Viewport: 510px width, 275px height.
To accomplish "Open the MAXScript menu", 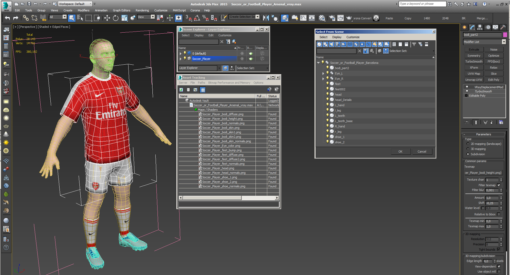I will point(179,10).
